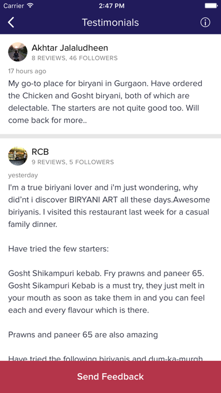Image resolution: width=221 pixels, height=393 pixels.
Task: Open RCB's review mentioning BIRYANI ART
Action: (109, 206)
